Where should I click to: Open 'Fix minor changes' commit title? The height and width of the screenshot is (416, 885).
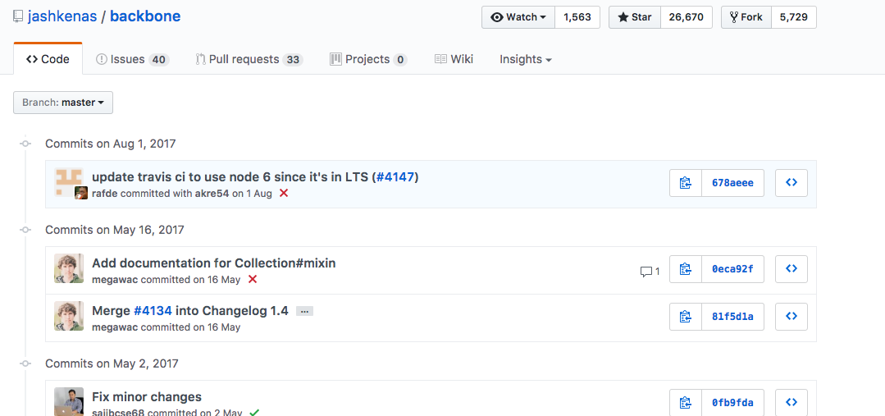point(147,397)
